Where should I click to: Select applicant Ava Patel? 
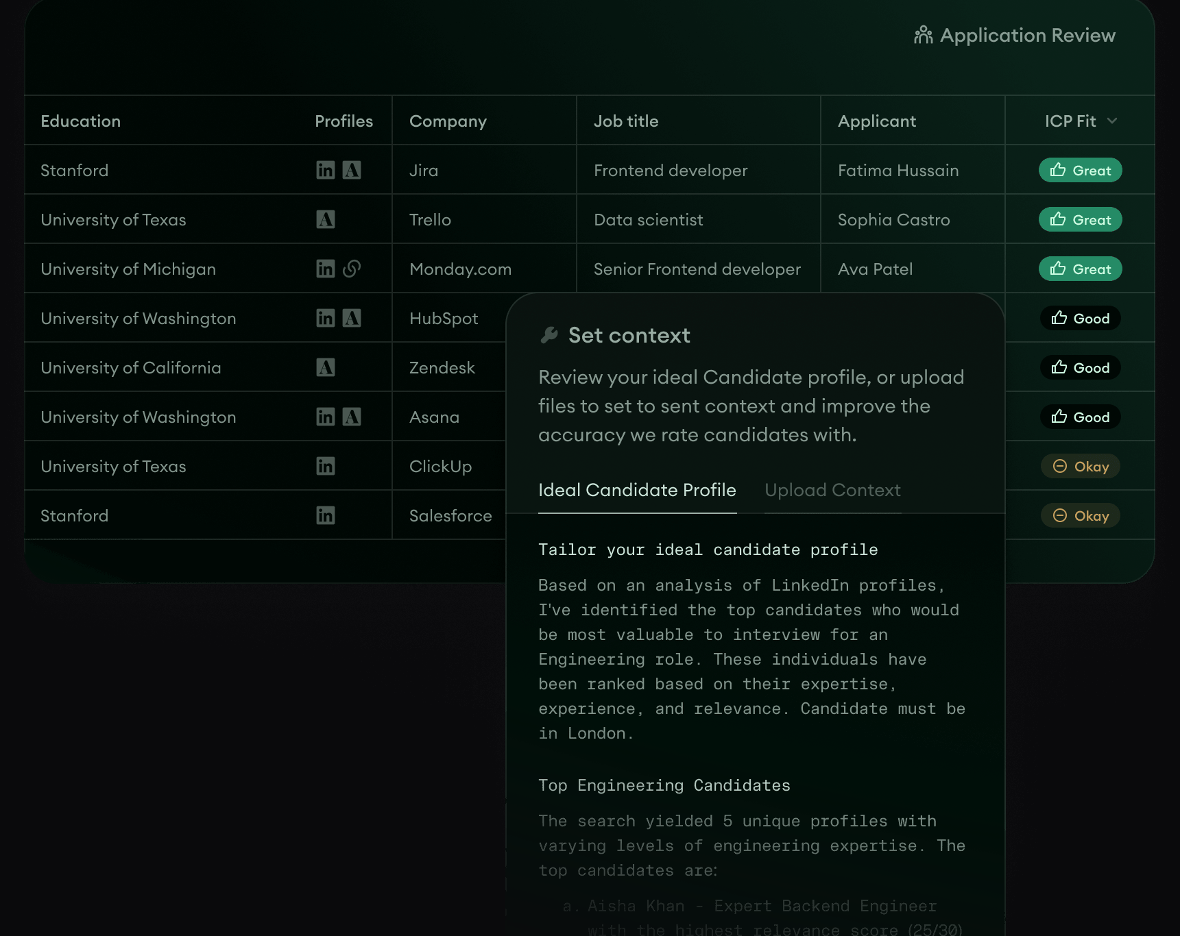(876, 269)
